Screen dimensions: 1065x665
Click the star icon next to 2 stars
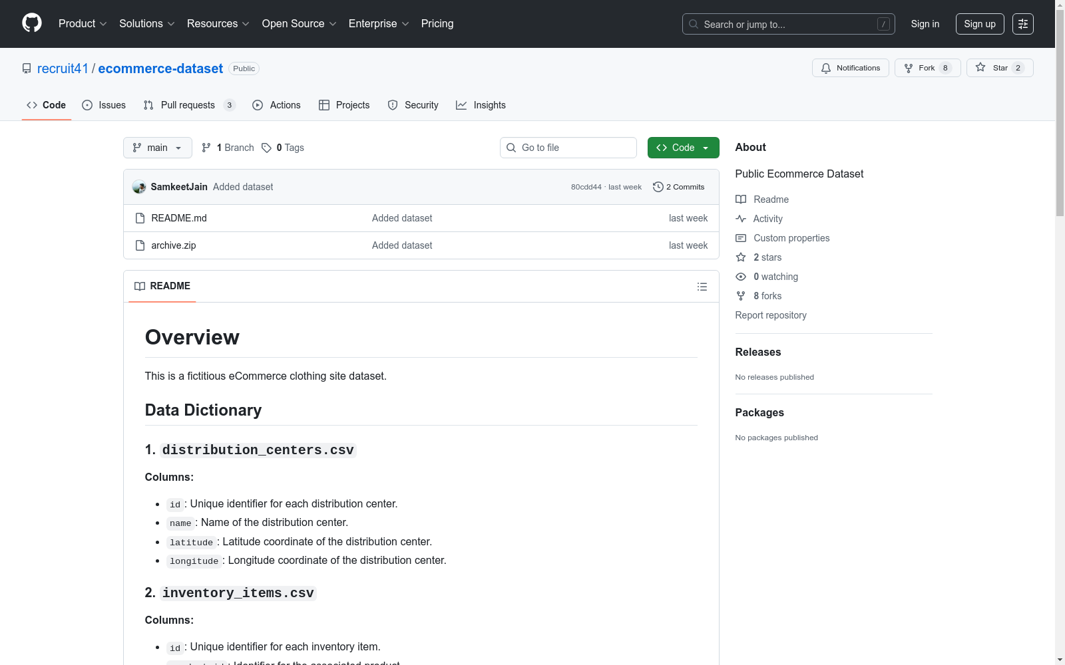(741, 257)
